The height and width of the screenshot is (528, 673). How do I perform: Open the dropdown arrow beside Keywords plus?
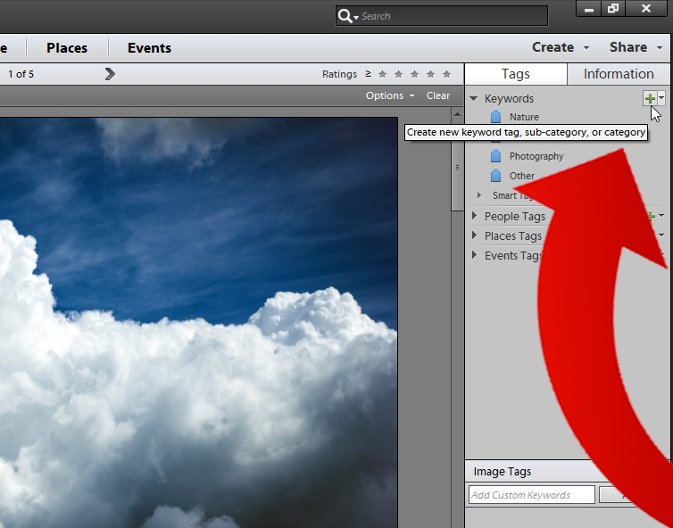[661, 98]
